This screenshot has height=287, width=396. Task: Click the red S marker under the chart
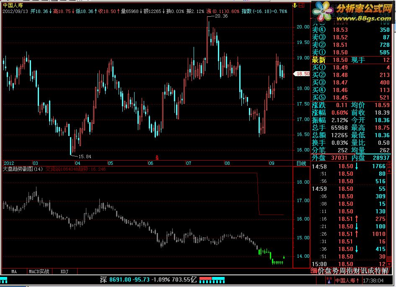click(157, 158)
